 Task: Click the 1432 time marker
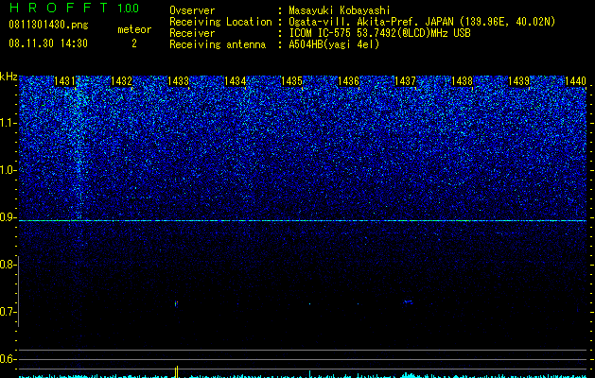121,81
